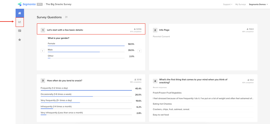Image resolution: width=270 pixels, height=124 pixels.
Task: Click the 58.5% value
Action: click(131, 44)
